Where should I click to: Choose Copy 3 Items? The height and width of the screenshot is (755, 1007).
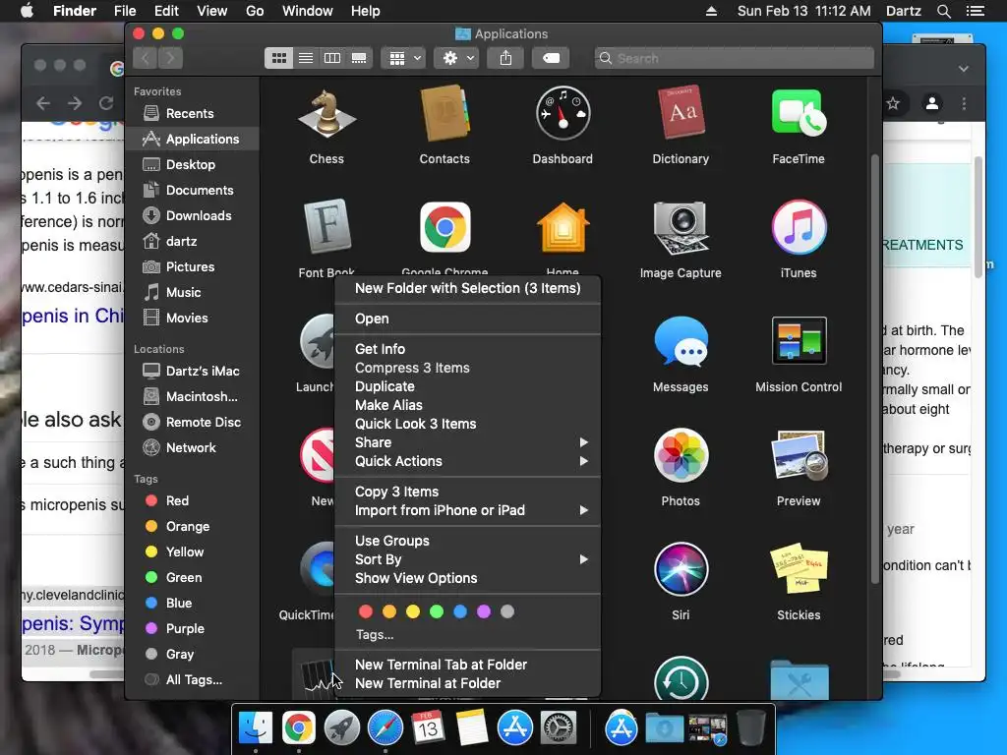point(467,492)
